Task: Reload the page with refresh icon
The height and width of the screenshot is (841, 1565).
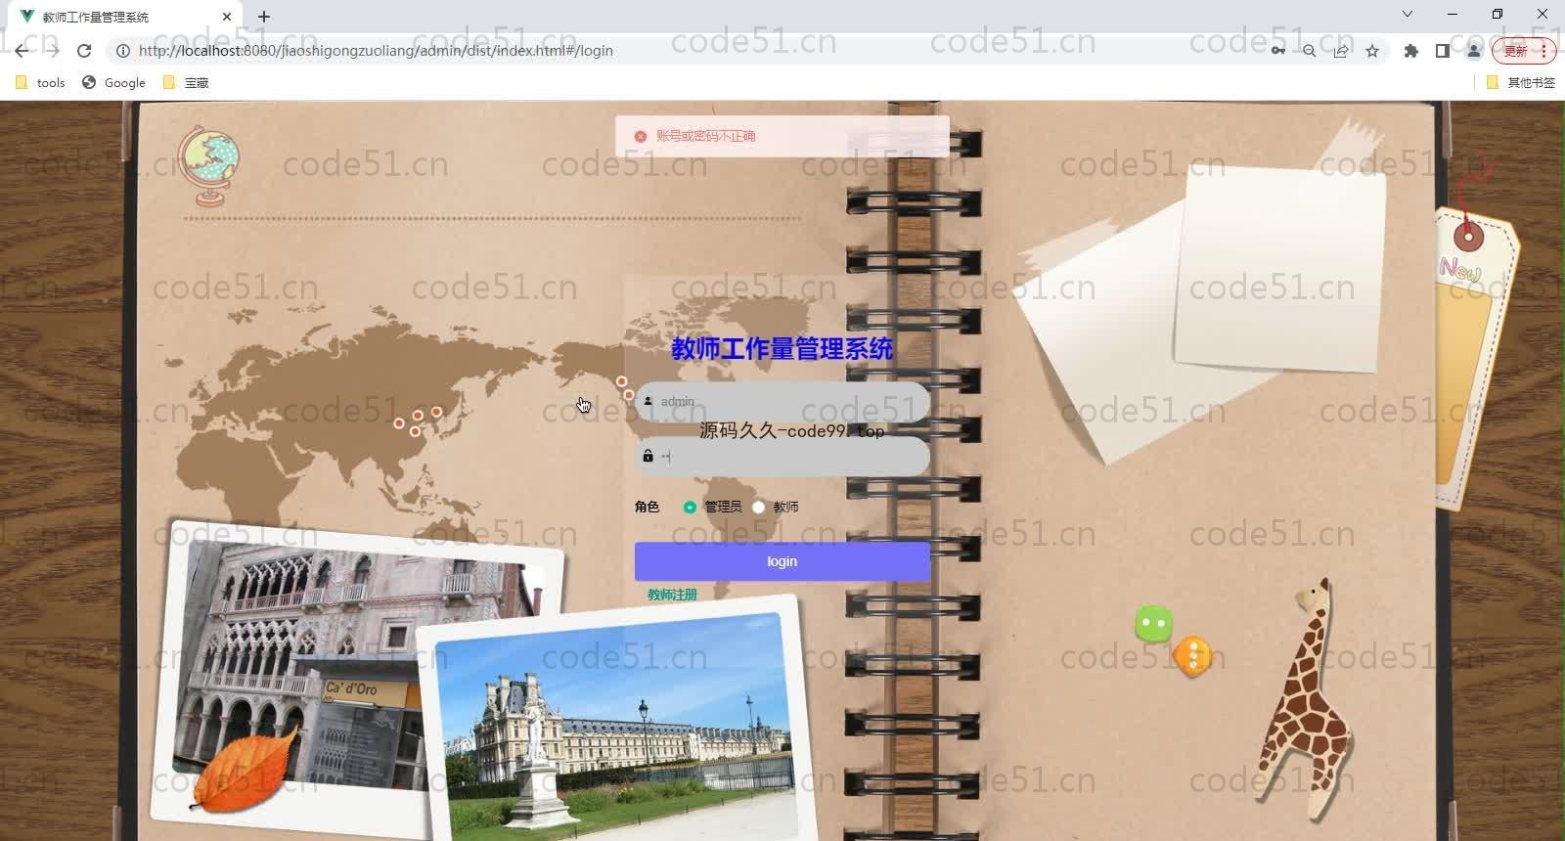Action: click(x=84, y=51)
